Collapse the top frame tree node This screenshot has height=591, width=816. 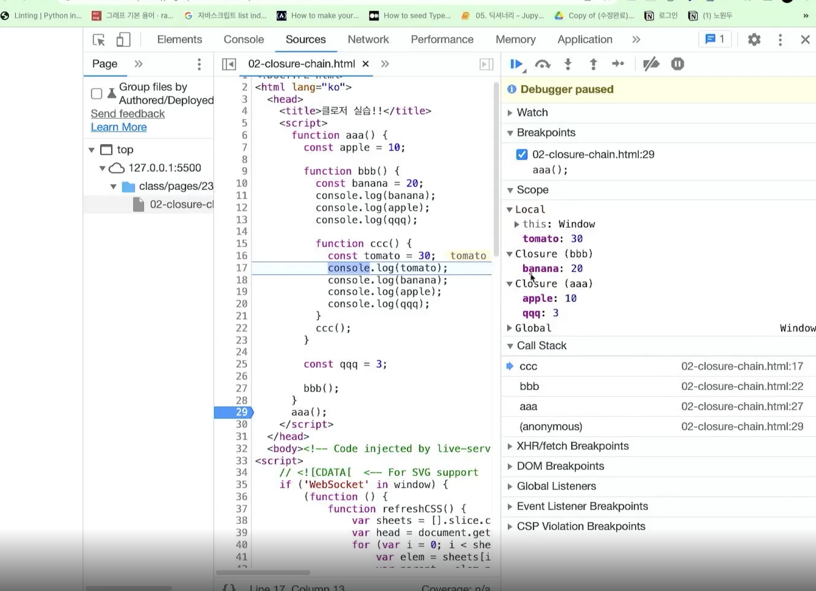click(91, 150)
